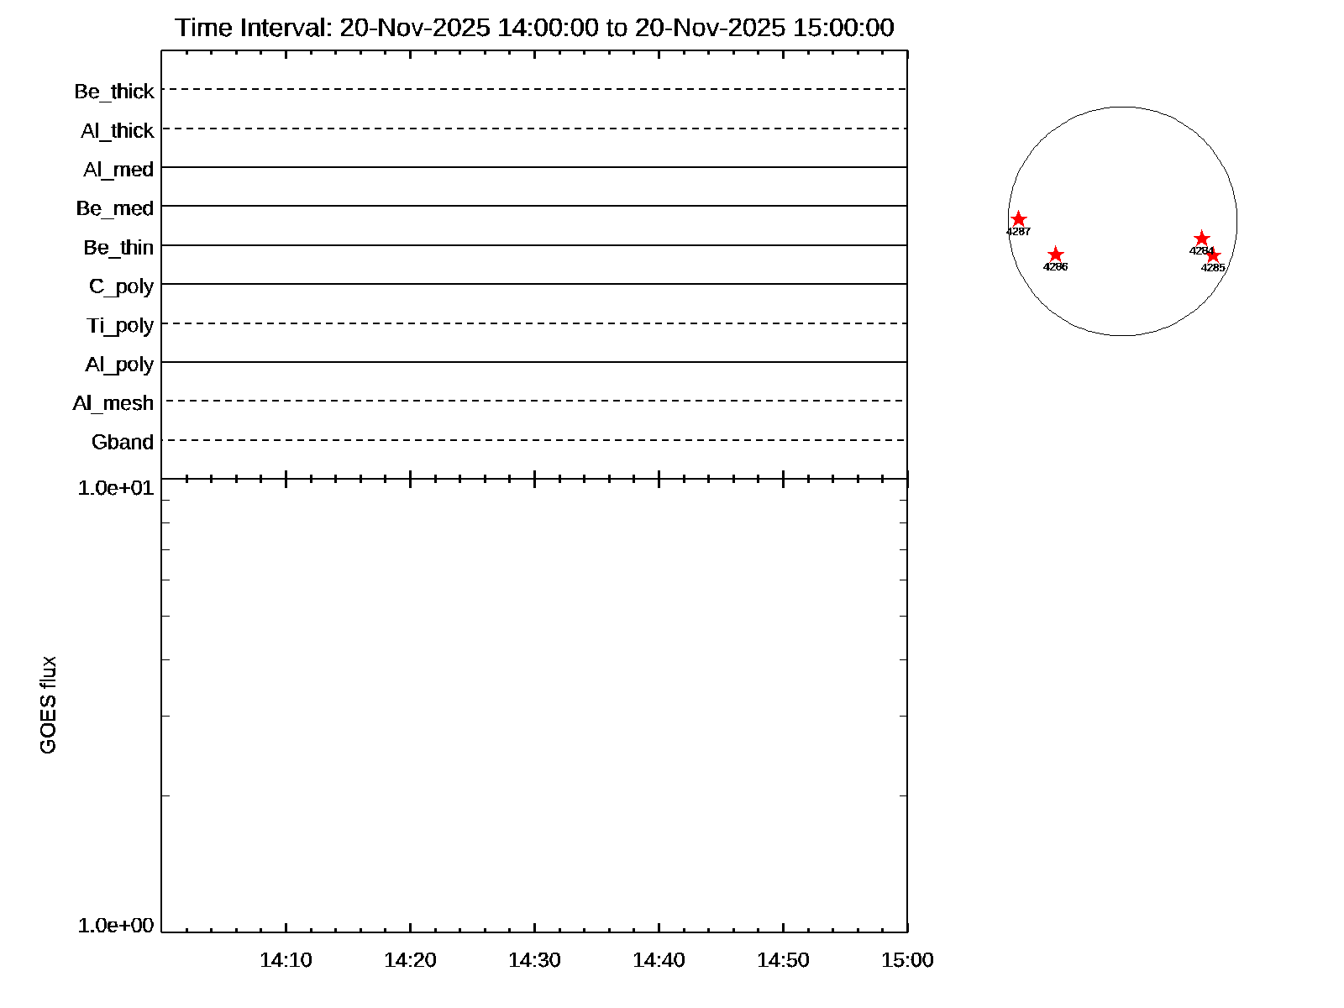
Task: Select the 14:30 time axis label
Action: (534, 960)
